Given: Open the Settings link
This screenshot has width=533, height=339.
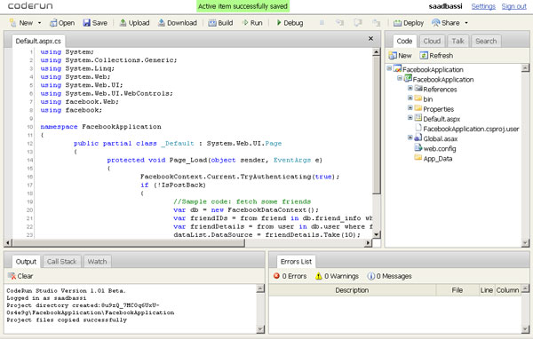Looking at the screenshot, I should coord(483,6).
